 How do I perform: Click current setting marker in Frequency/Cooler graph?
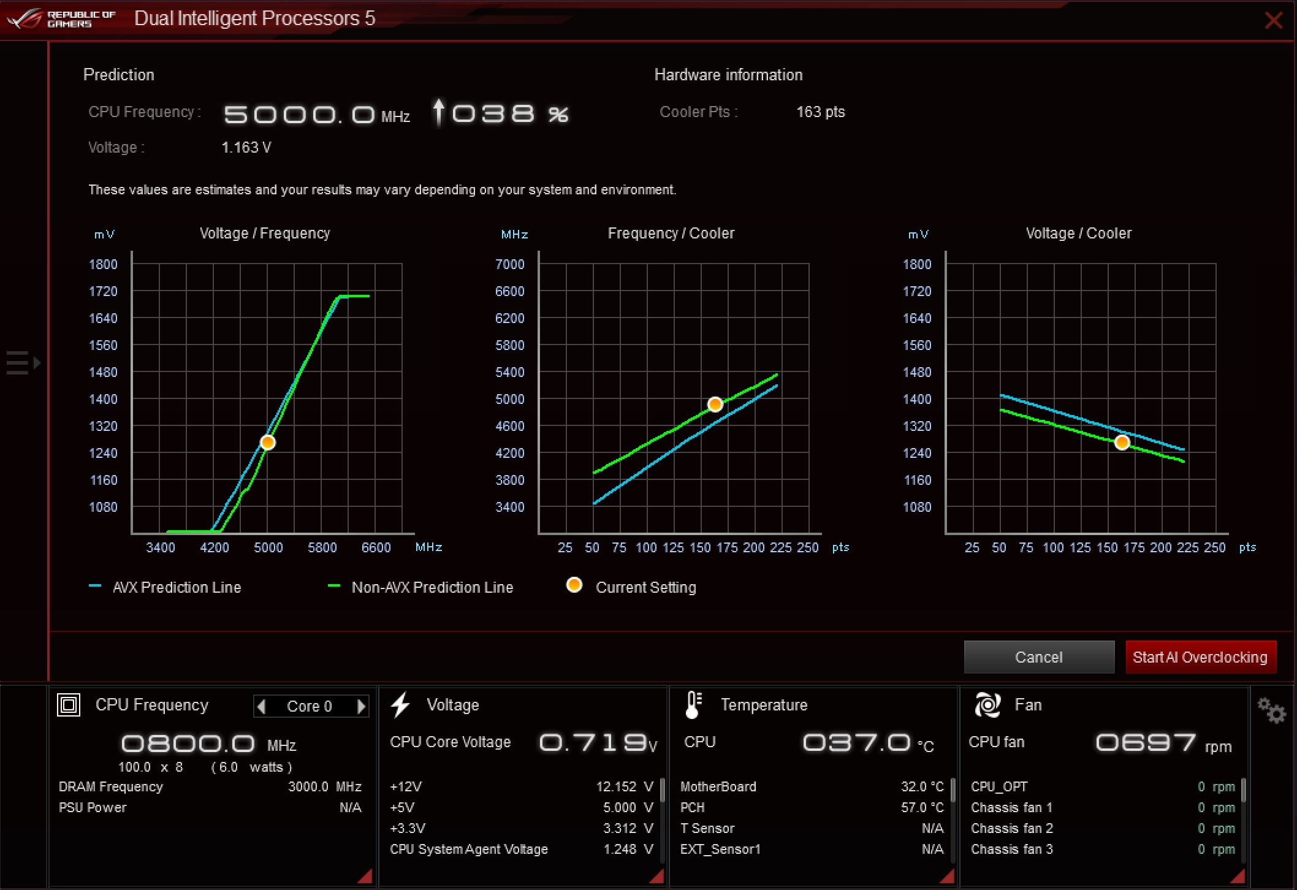pos(715,405)
